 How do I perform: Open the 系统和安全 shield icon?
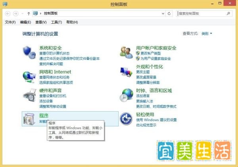(x=29, y=52)
